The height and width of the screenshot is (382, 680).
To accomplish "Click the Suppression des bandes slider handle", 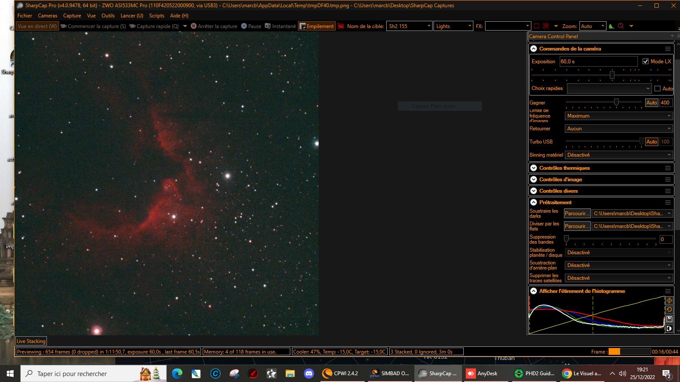I will (x=567, y=239).
